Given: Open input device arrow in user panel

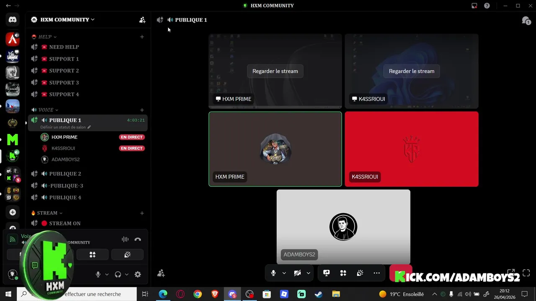Looking at the screenshot, I should [107, 274].
